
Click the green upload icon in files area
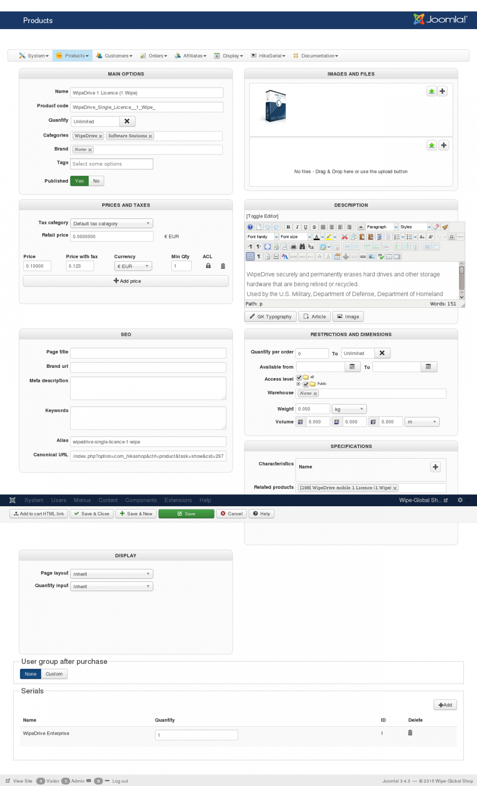click(431, 145)
